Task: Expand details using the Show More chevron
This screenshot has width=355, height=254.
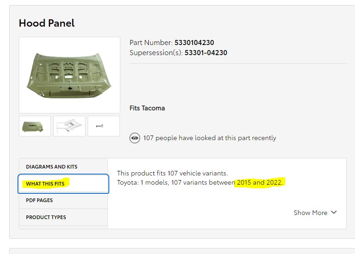Action: point(334,212)
